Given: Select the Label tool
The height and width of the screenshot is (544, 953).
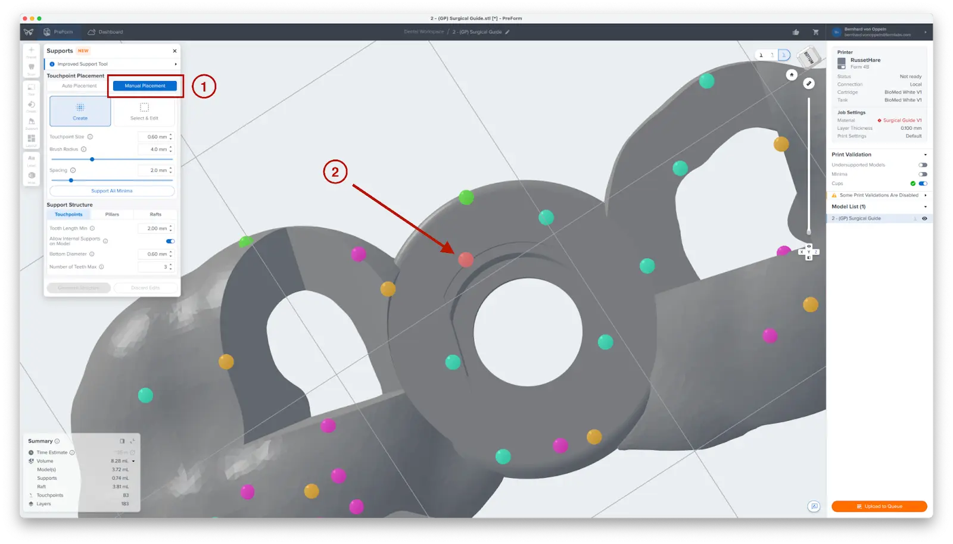Looking at the screenshot, I should [31, 157].
